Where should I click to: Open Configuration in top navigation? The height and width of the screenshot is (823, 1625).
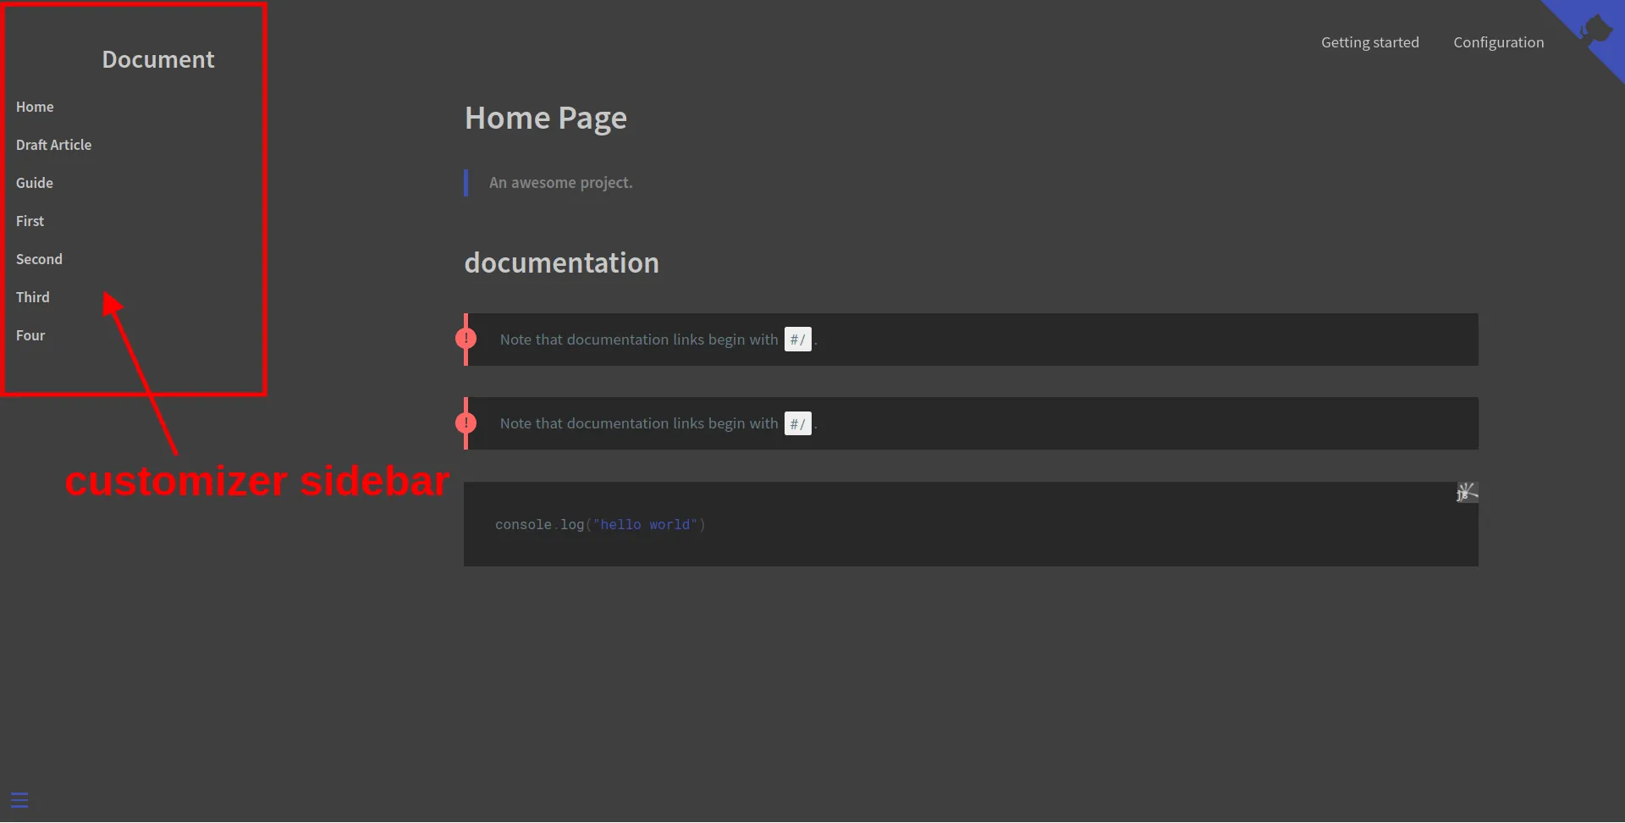(1498, 42)
